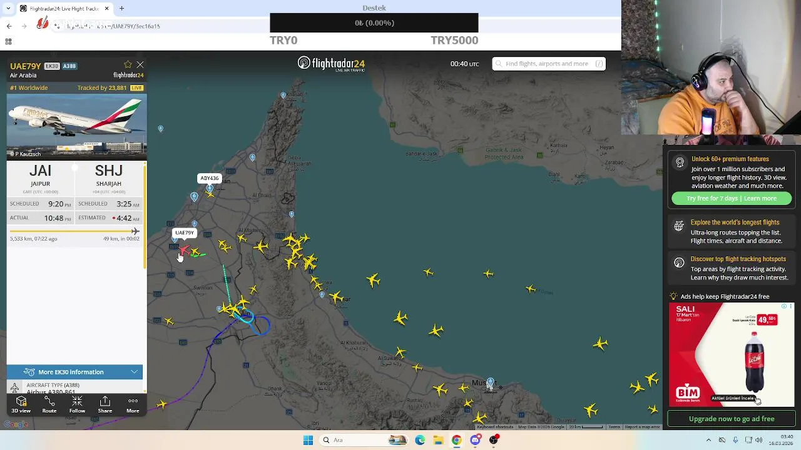Add UAE79Y to favorites with star icon
Viewport: 801px width, 450px height.
click(128, 65)
